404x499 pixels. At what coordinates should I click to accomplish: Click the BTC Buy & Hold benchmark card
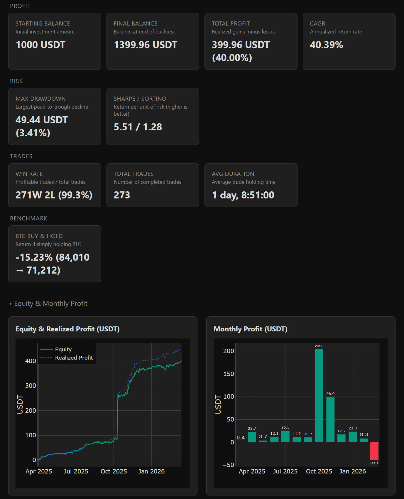pos(55,254)
